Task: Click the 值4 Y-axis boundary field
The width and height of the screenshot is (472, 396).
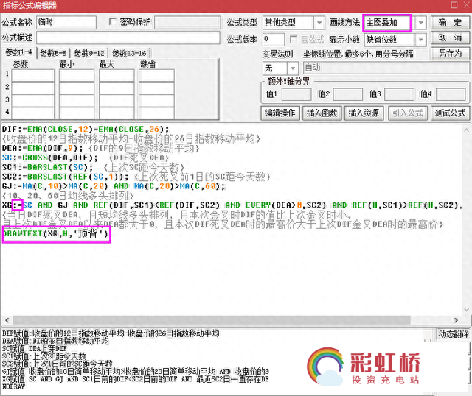Action: pyautogui.click(x=451, y=94)
